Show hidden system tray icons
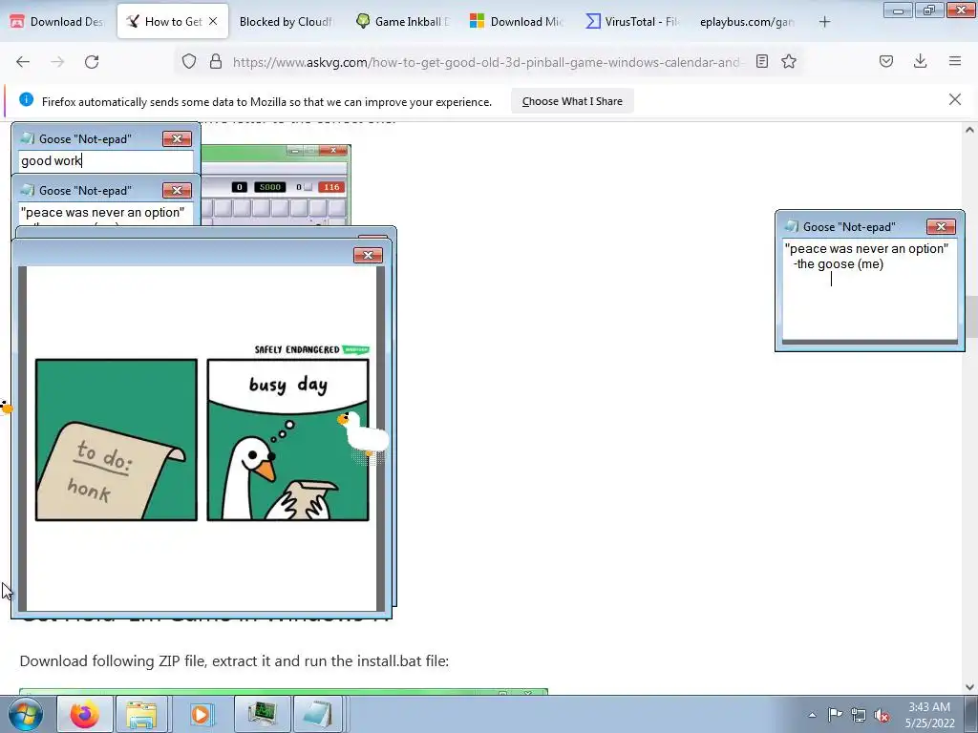The width and height of the screenshot is (978, 733). click(x=812, y=715)
